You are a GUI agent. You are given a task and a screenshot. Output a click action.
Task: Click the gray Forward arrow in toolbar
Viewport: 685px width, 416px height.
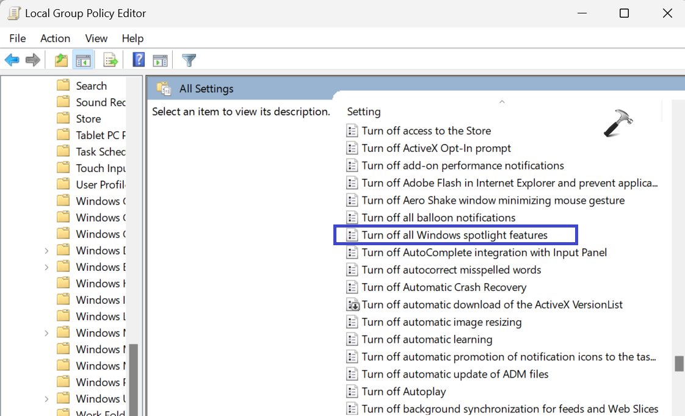point(33,60)
